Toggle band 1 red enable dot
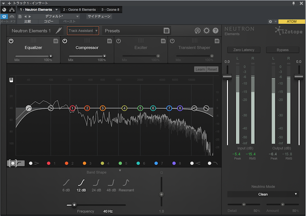Viewport: 306px width, 216px height. 49,163
